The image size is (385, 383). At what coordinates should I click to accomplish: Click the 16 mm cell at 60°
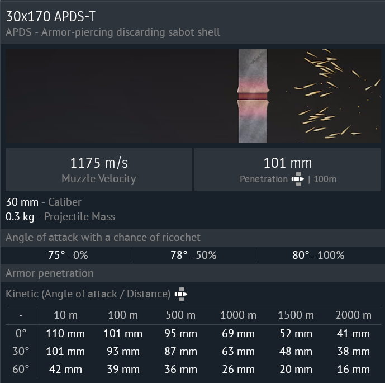click(354, 369)
